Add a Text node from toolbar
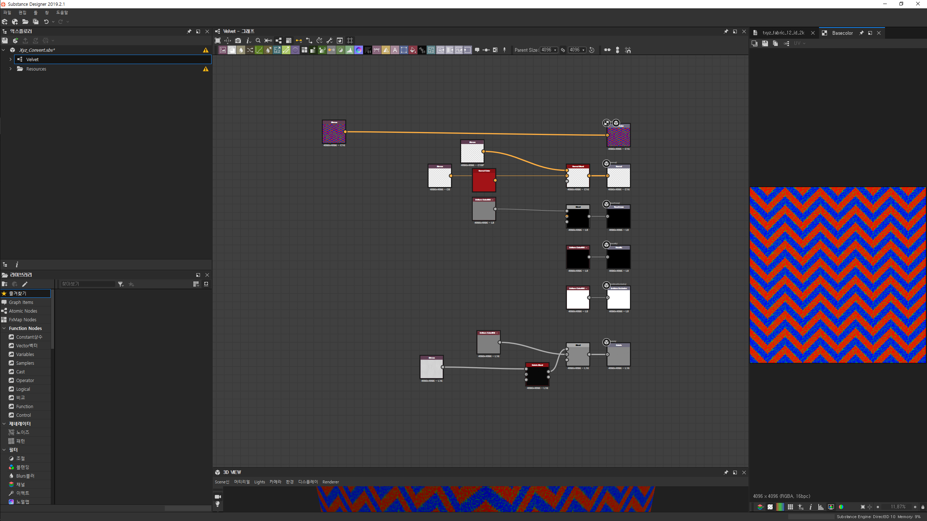Image resolution: width=927 pixels, height=521 pixels. coord(395,50)
